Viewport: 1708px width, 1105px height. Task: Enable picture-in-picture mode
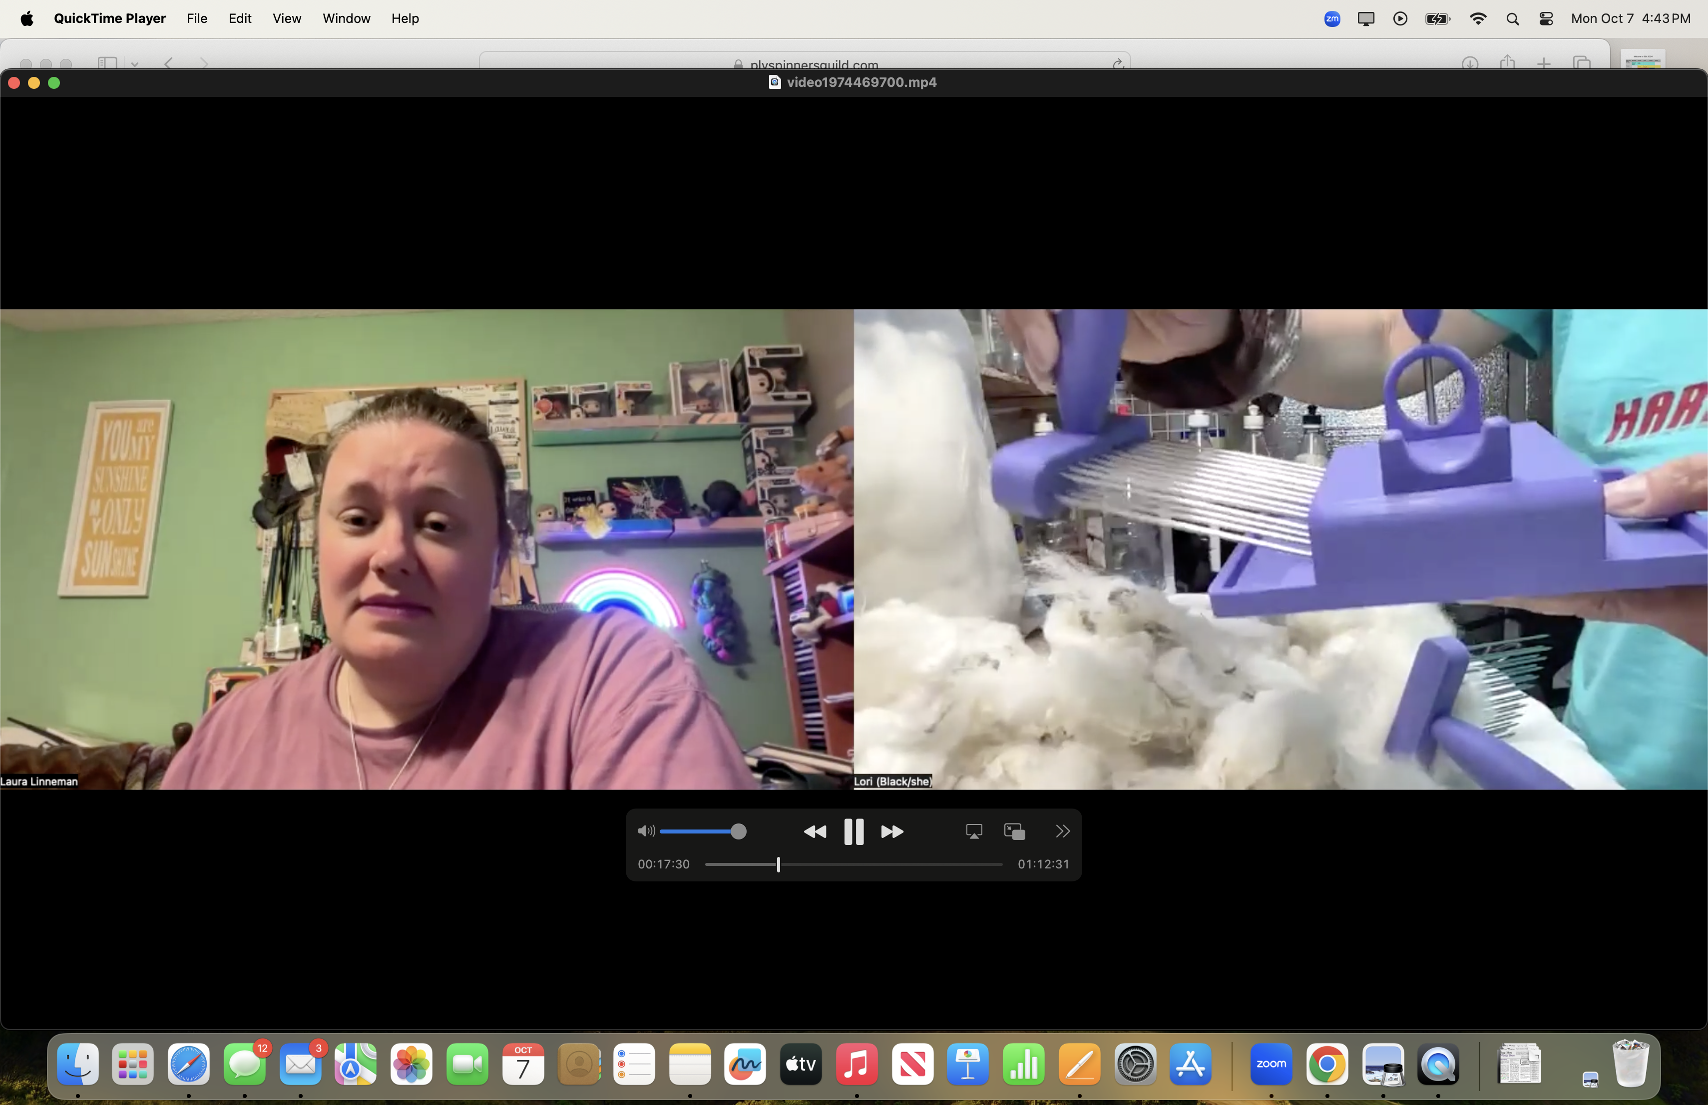[x=1014, y=831]
